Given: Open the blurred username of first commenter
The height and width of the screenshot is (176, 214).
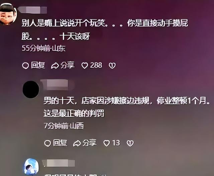Looking at the screenshot, I should pyautogui.click(x=32, y=10).
